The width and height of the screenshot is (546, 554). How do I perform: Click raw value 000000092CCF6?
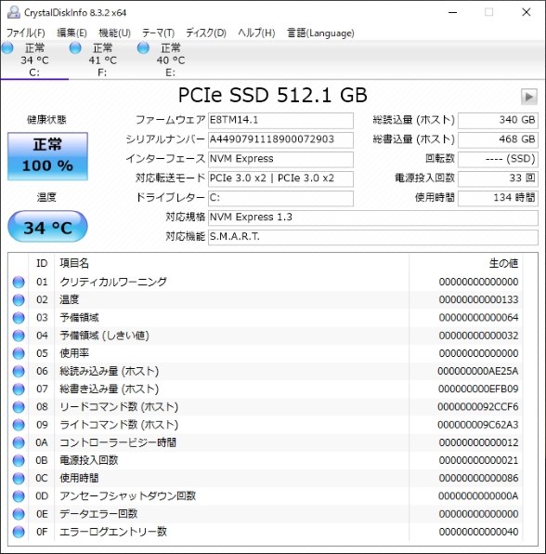(478, 407)
